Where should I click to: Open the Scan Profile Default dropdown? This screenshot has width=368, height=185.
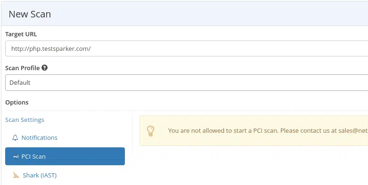coord(187,82)
